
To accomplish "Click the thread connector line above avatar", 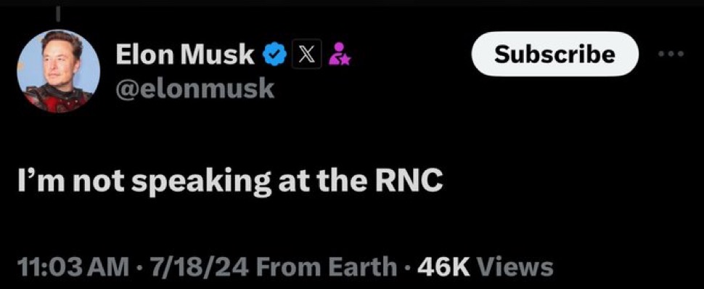I will point(57,15).
